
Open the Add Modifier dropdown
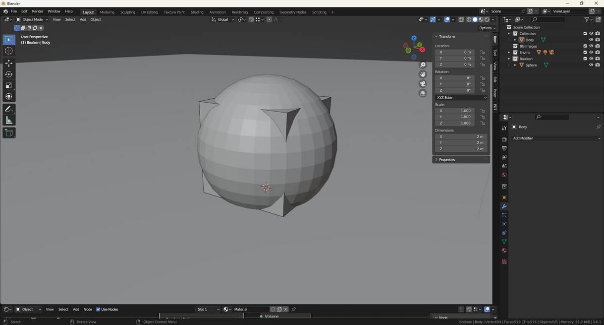[x=556, y=138]
